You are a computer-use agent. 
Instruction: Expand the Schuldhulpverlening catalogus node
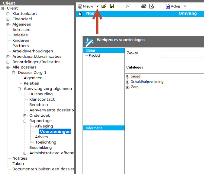128,82
